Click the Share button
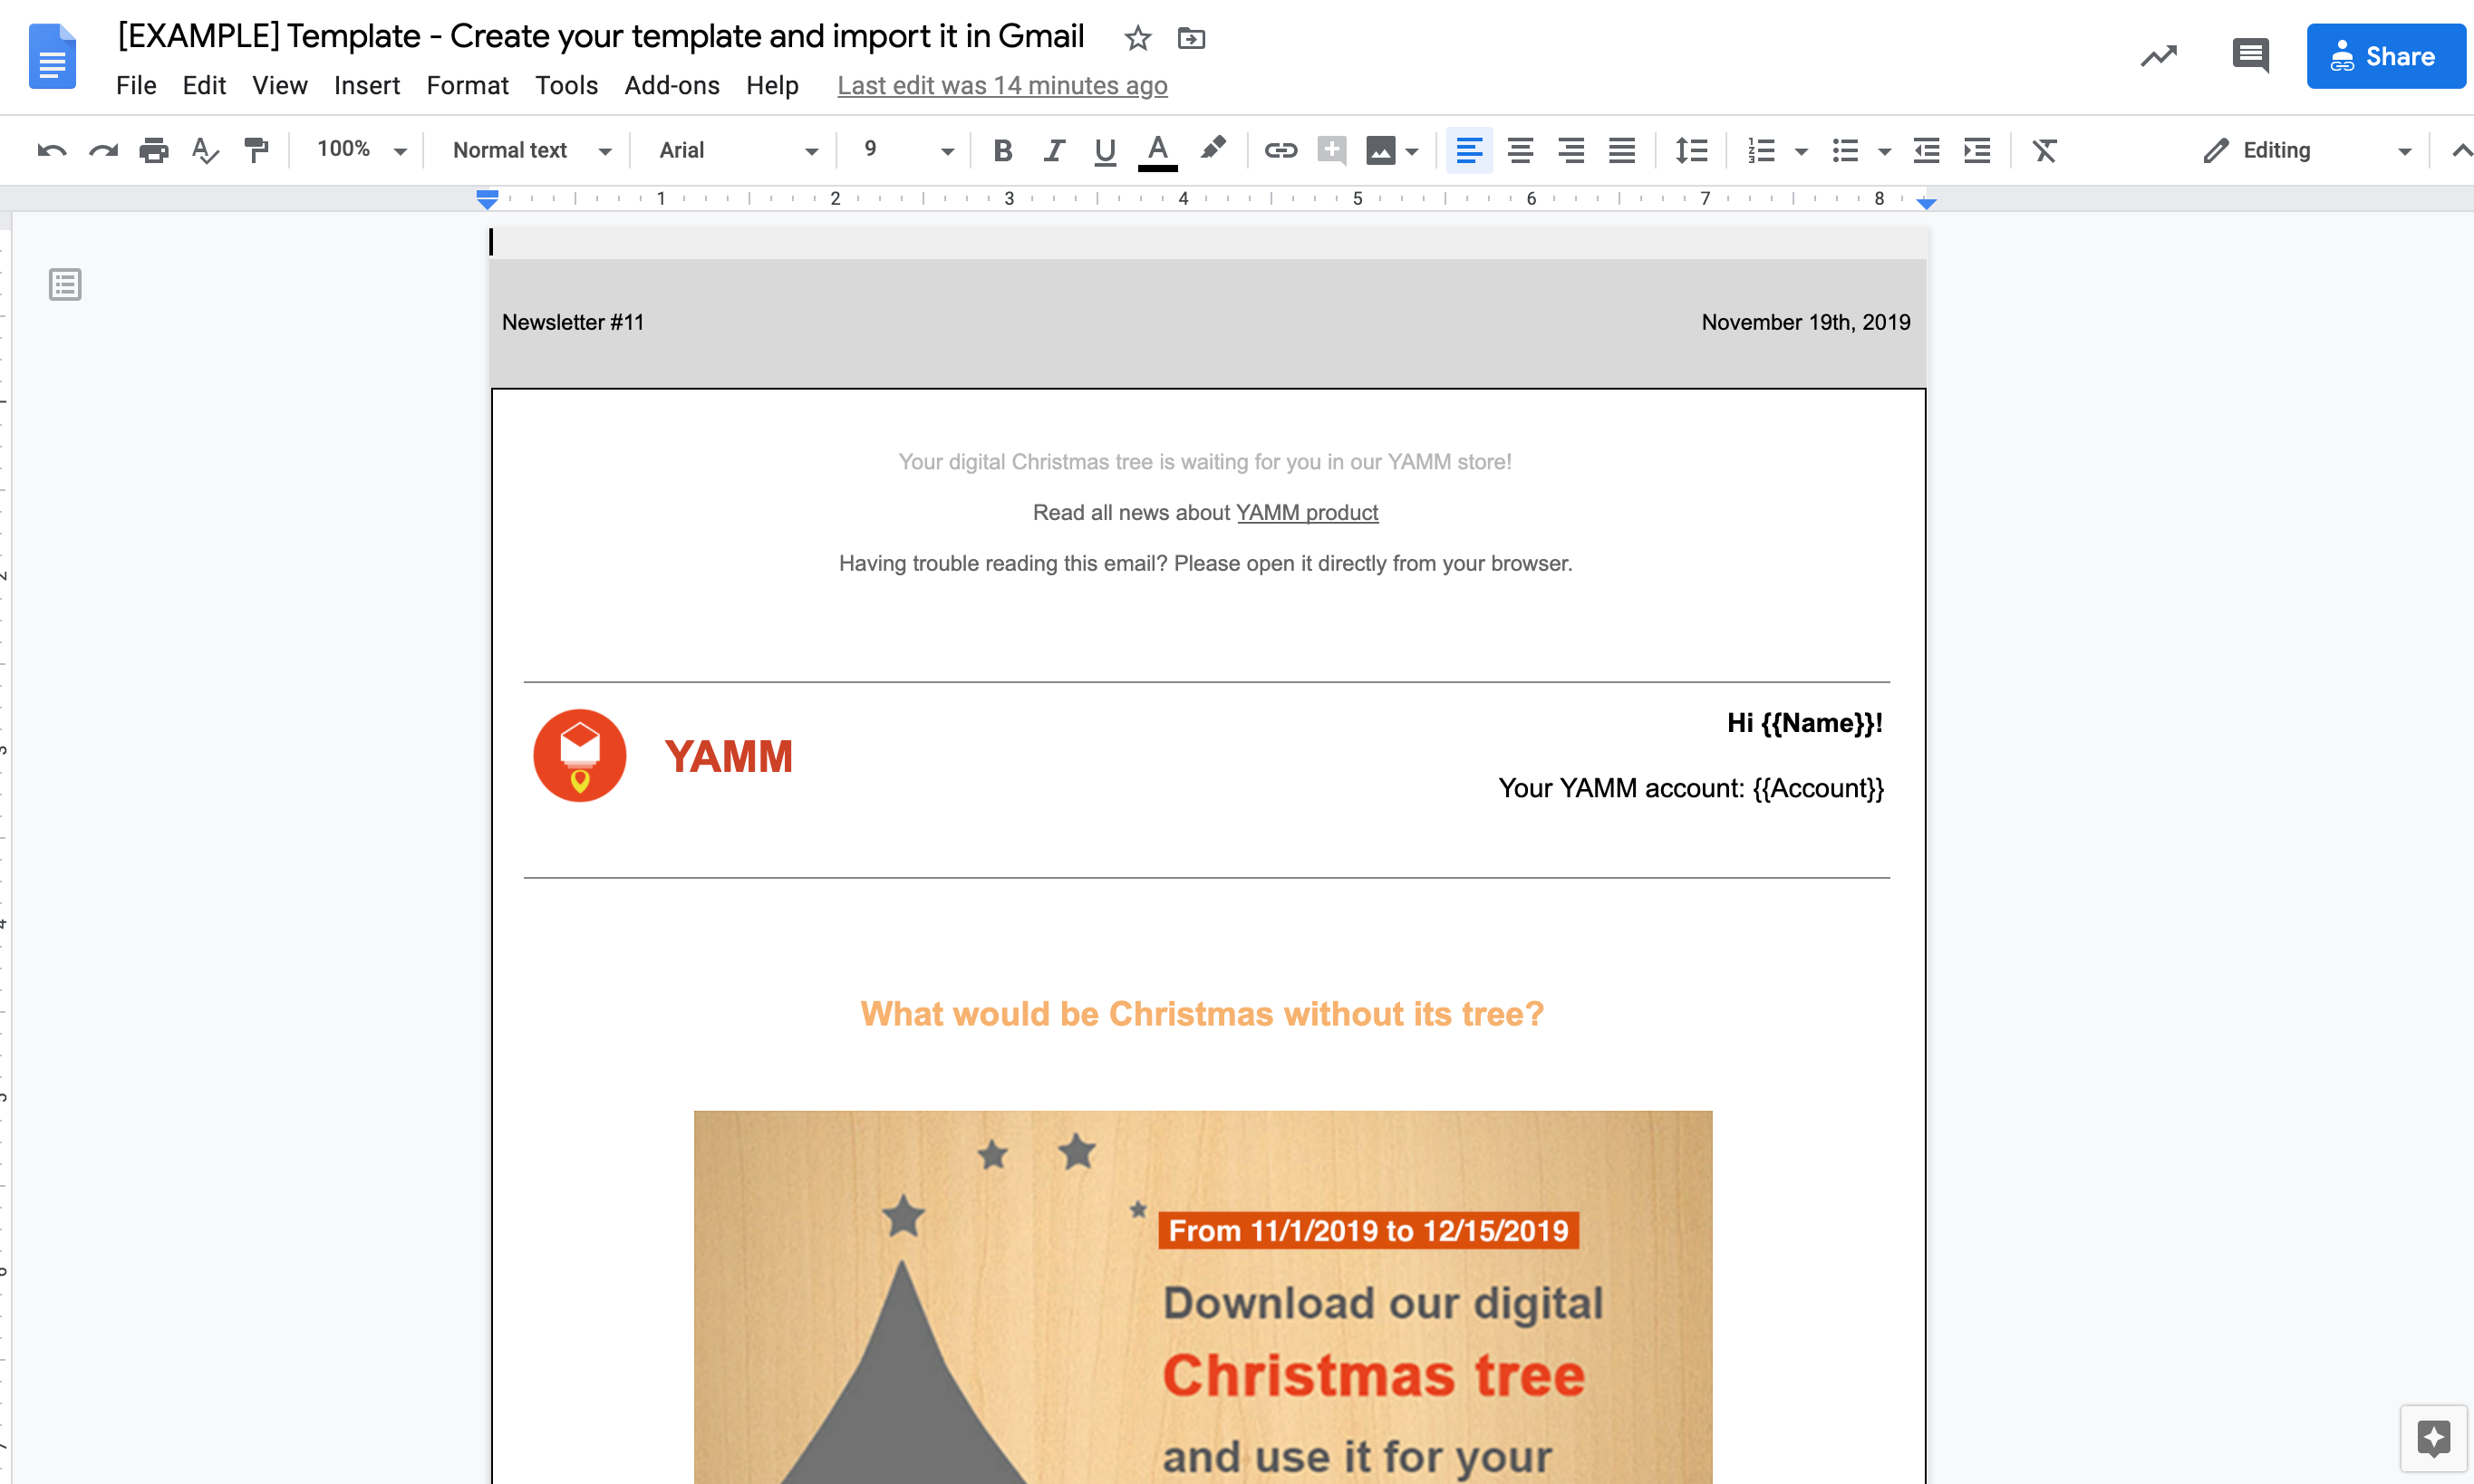This screenshot has width=2474, height=1484. tap(2385, 53)
